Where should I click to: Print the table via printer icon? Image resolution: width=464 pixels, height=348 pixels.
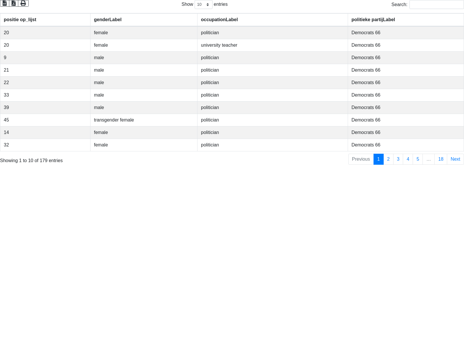(x=23, y=3)
